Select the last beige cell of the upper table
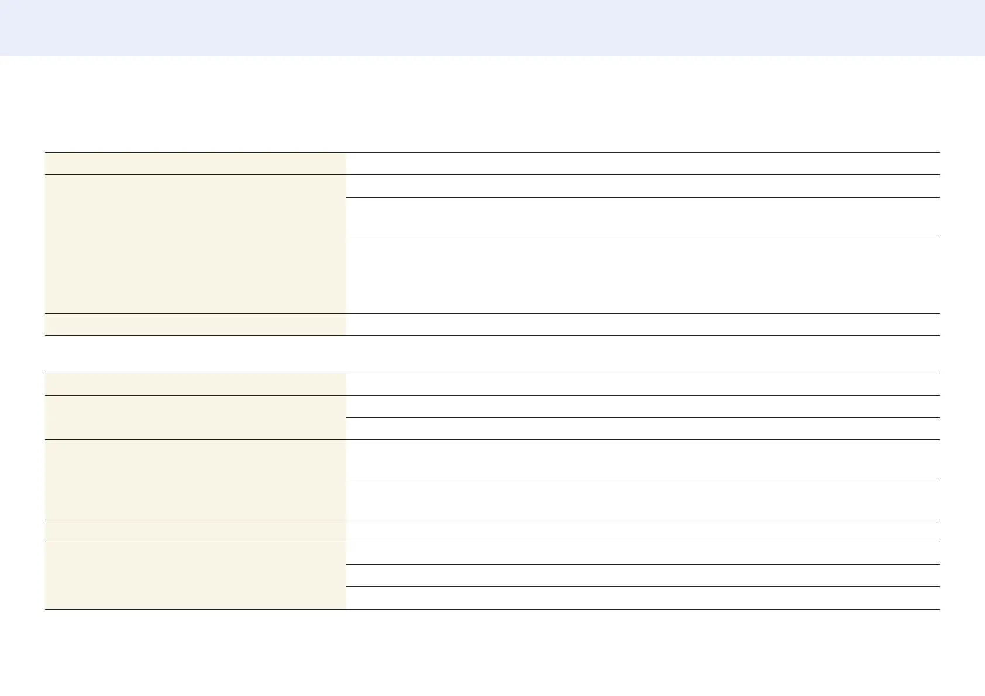985x696 pixels. [x=195, y=325]
